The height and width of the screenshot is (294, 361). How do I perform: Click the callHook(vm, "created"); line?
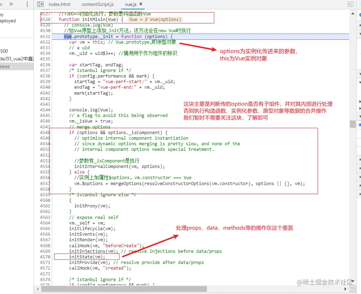(100, 268)
